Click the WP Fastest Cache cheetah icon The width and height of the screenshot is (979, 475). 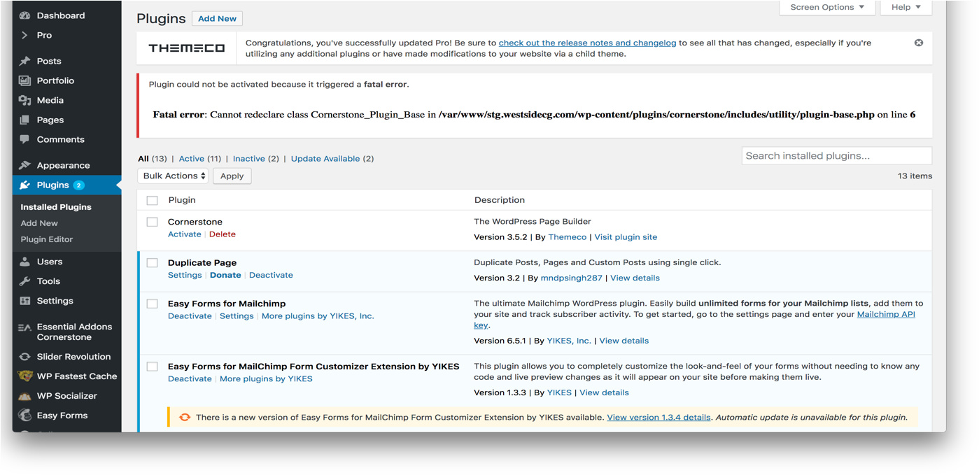coord(25,376)
